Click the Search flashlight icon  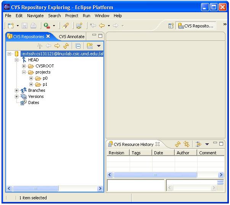point(66,26)
